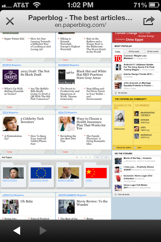Click the 5 Celebrity Tech Investors photo
Screen dimensions: 161x242
point(11,124)
